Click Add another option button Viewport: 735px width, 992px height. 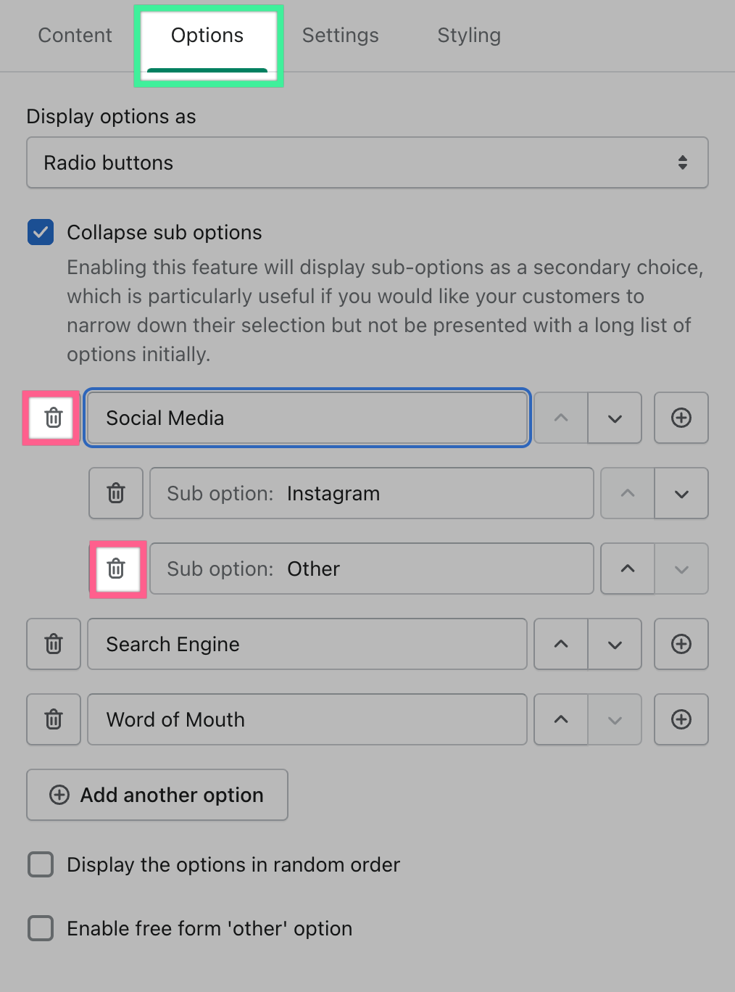157,795
